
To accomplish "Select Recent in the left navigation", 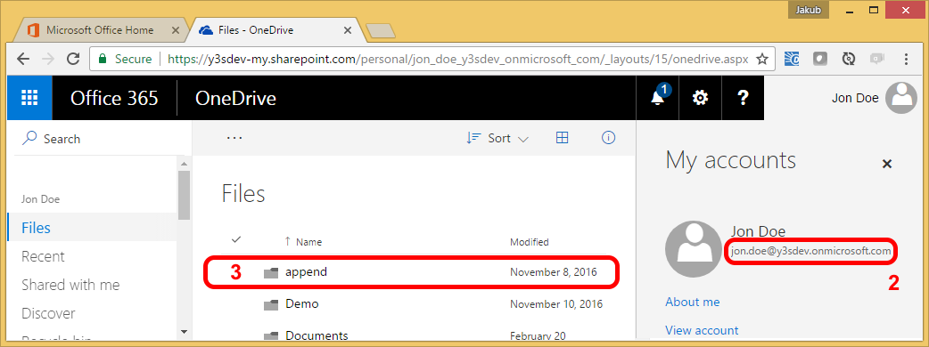I will point(43,256).
